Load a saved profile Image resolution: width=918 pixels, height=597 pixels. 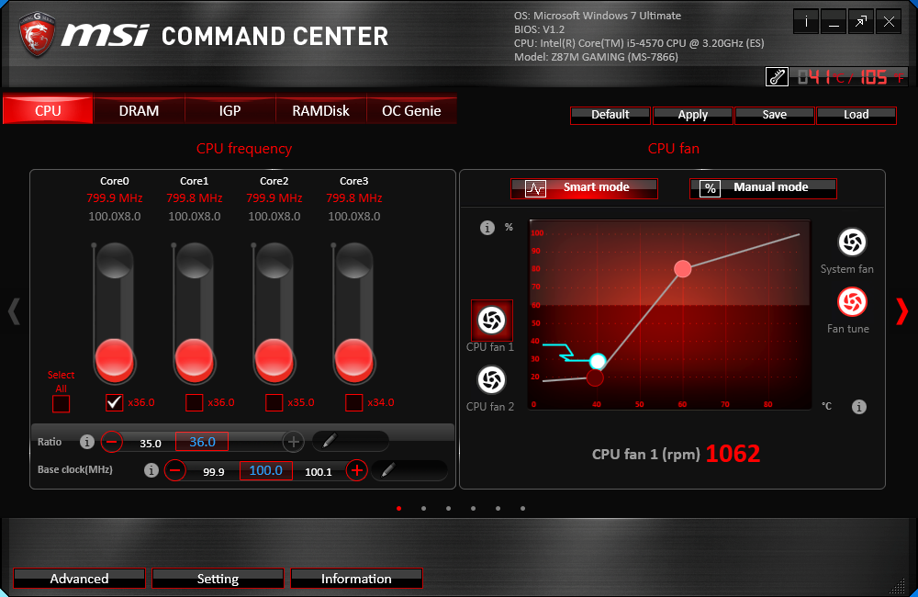(x=856, y=115)
